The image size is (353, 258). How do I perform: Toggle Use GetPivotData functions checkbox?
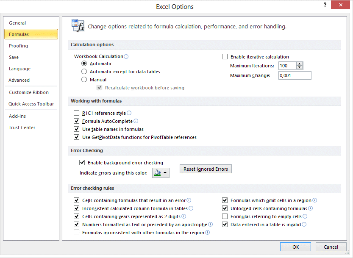[x=77, y=137]
